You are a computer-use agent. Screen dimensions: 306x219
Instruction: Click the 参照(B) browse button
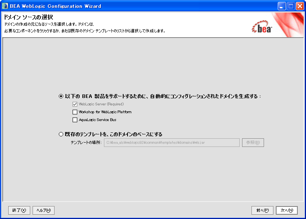(x=253, y=143)
